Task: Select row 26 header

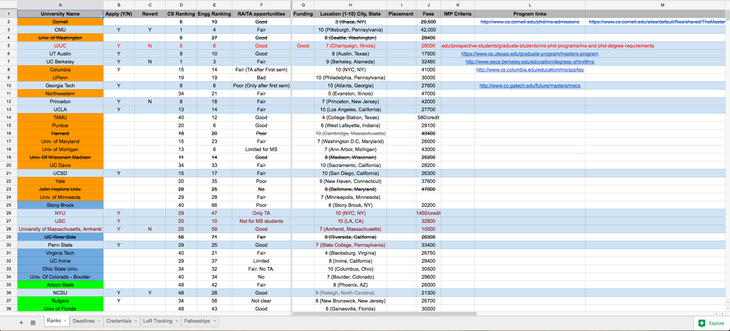Action: click(8, 213)
